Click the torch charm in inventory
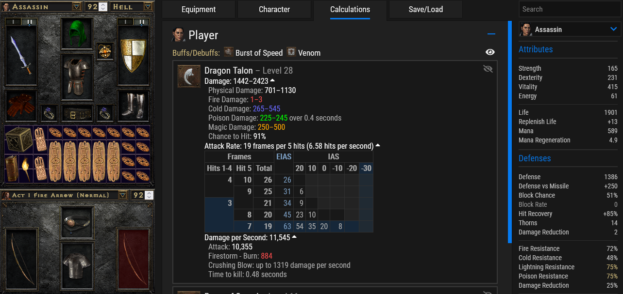623x294 pixels. pos(25,168)
